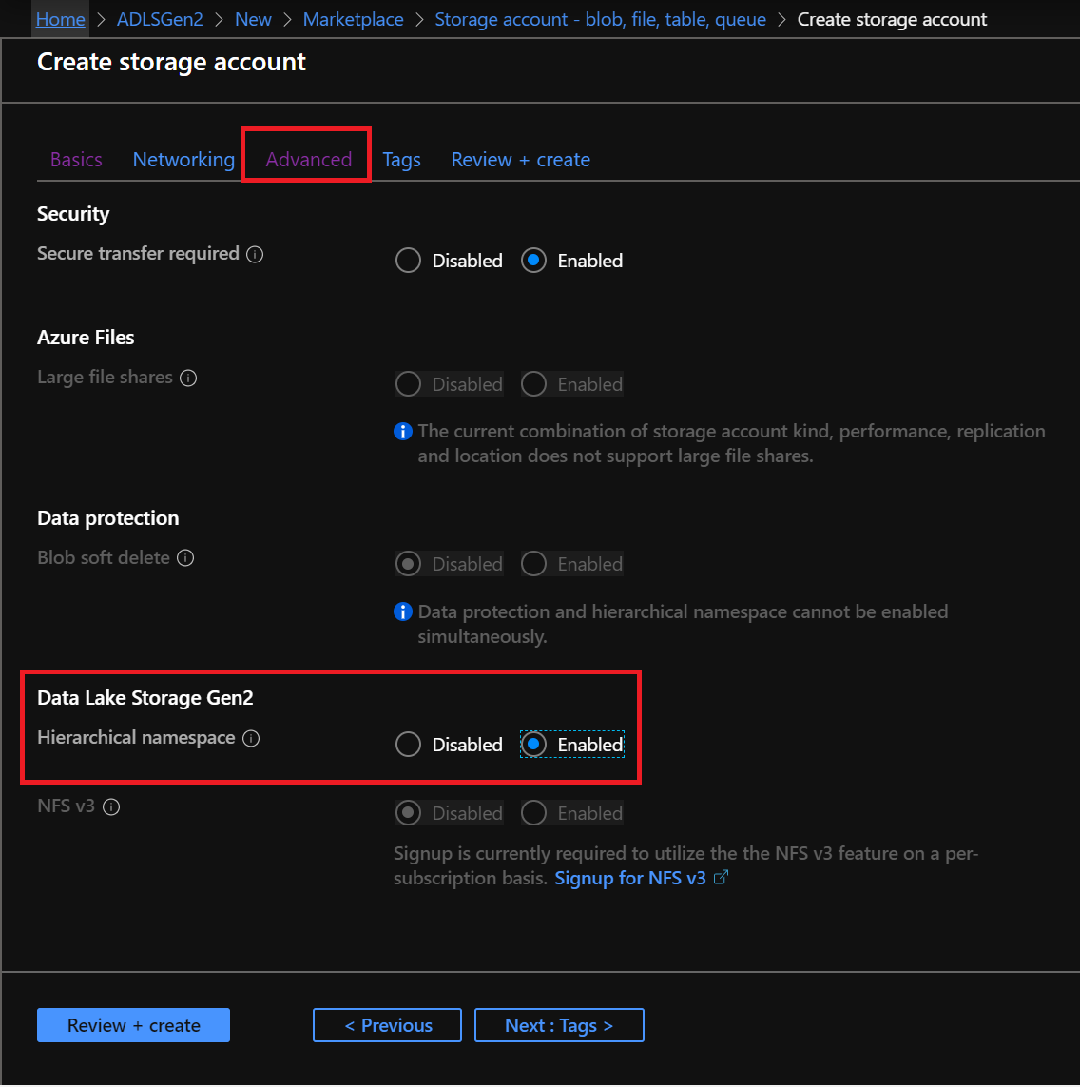Image resolution: width=1080 pixels, height=1087 pixels.
Task: Switch to the Basics tab
Action: (x=75, y=159)
